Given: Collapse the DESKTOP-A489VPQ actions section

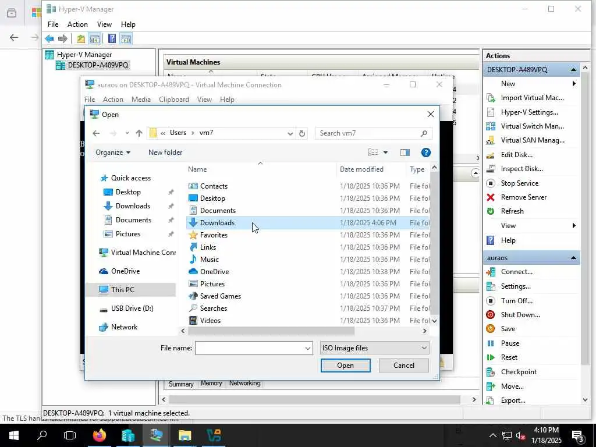Looking at the screenshot, I should tap(573, 70).
